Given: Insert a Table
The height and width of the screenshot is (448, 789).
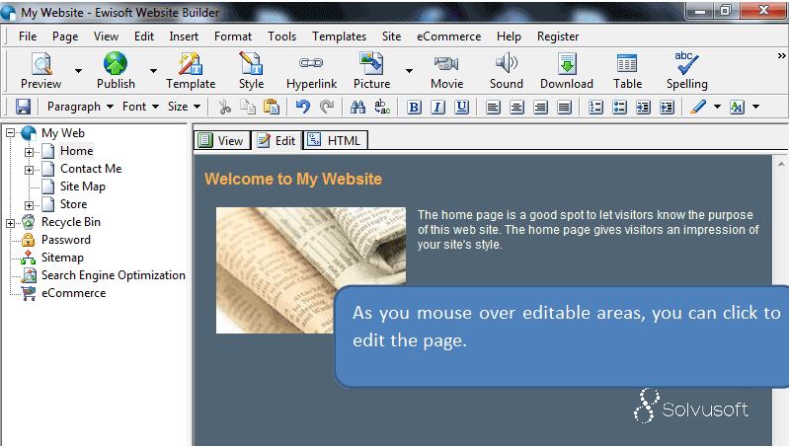Looking at the screenshot, I should pyautogui.click(x=627, y=71).
